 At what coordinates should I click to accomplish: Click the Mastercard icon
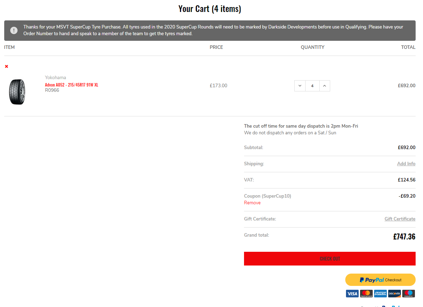366,294
